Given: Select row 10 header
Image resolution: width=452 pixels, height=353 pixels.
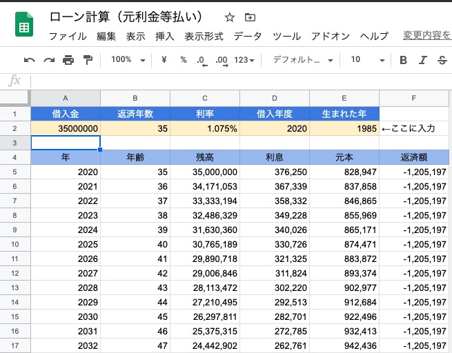Looking at the screenshot, I should tap(15, 244).
